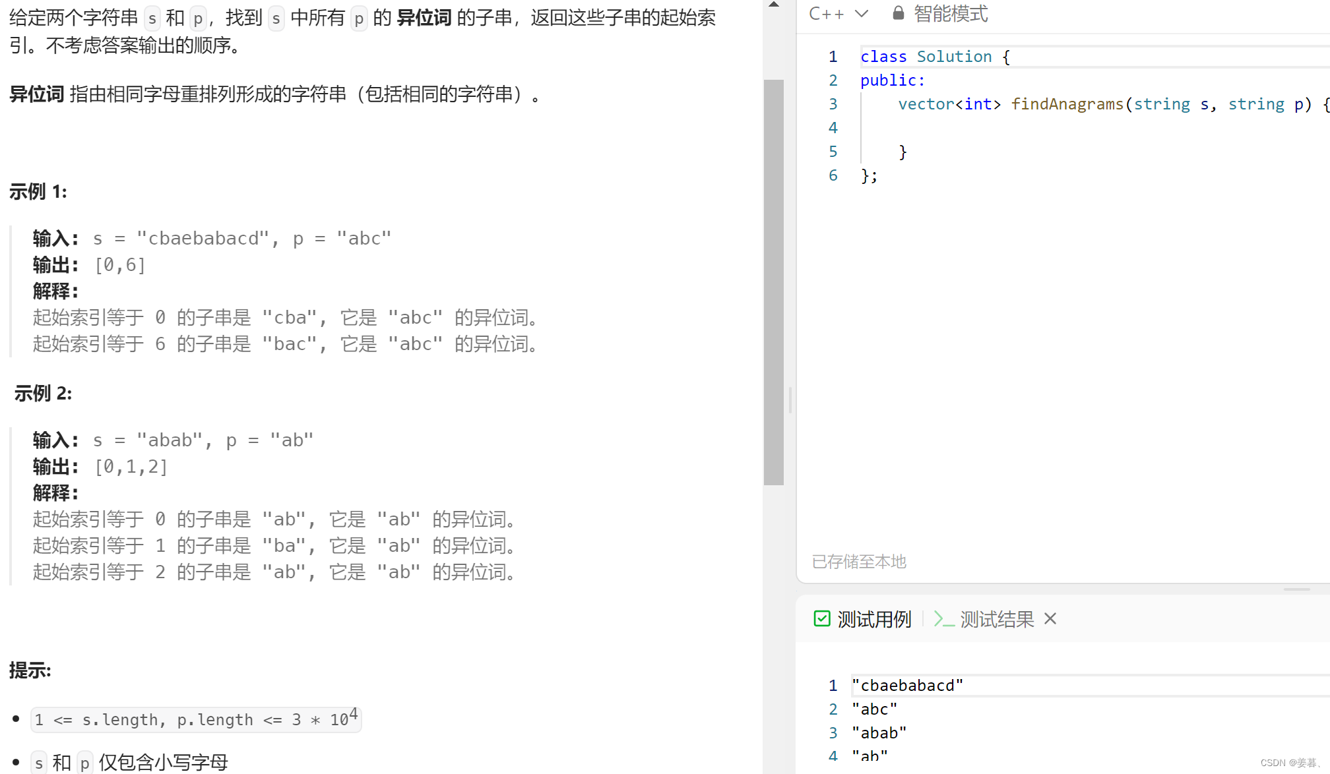Screen dimensions: 1330x774
Task: Click the "abc" test input line
Action: [x=874, y=709]
